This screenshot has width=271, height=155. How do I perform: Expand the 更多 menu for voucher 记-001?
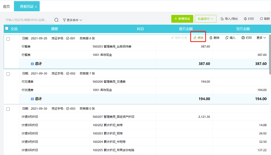point(262,38)
